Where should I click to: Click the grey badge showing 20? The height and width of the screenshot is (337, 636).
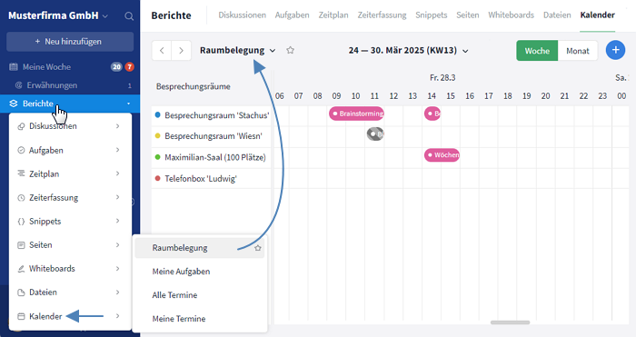click(x=117, y=67)
